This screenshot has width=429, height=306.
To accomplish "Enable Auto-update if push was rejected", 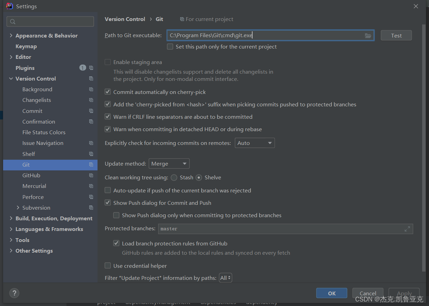I will point(108,190).
